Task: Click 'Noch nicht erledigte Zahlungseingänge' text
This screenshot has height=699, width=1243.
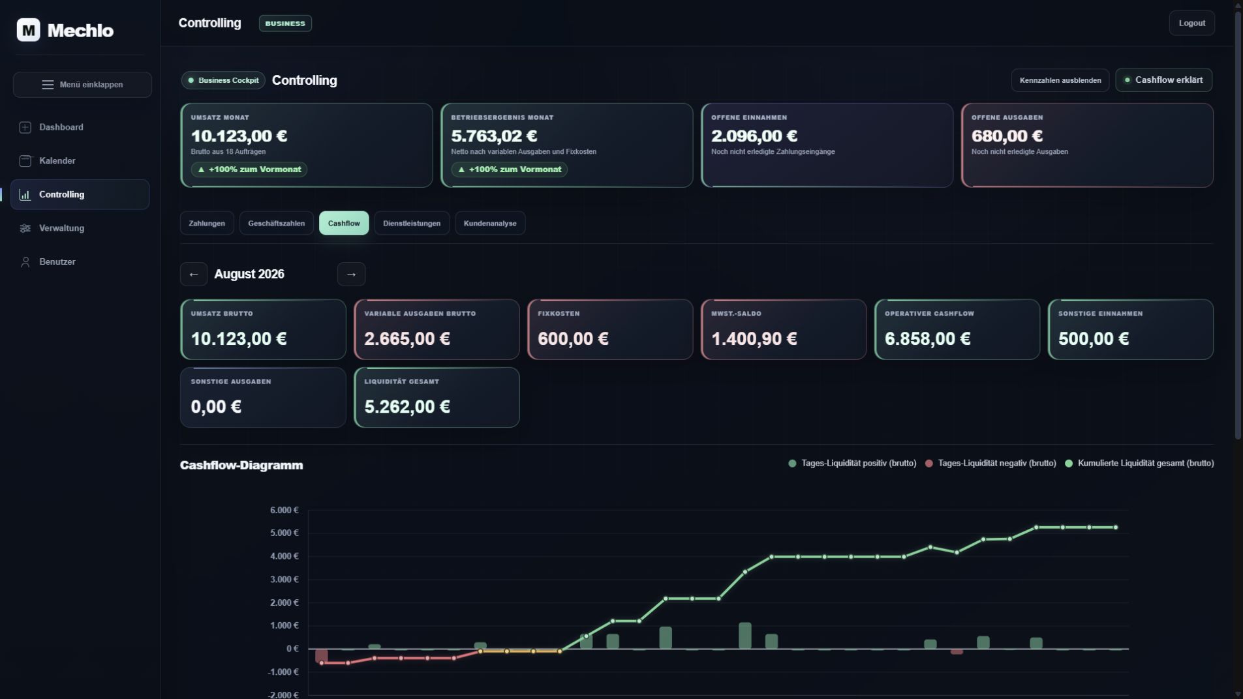Action: tap(773, 152)
